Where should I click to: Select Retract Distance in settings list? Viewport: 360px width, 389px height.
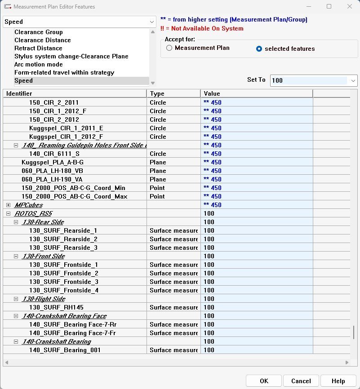38,48
